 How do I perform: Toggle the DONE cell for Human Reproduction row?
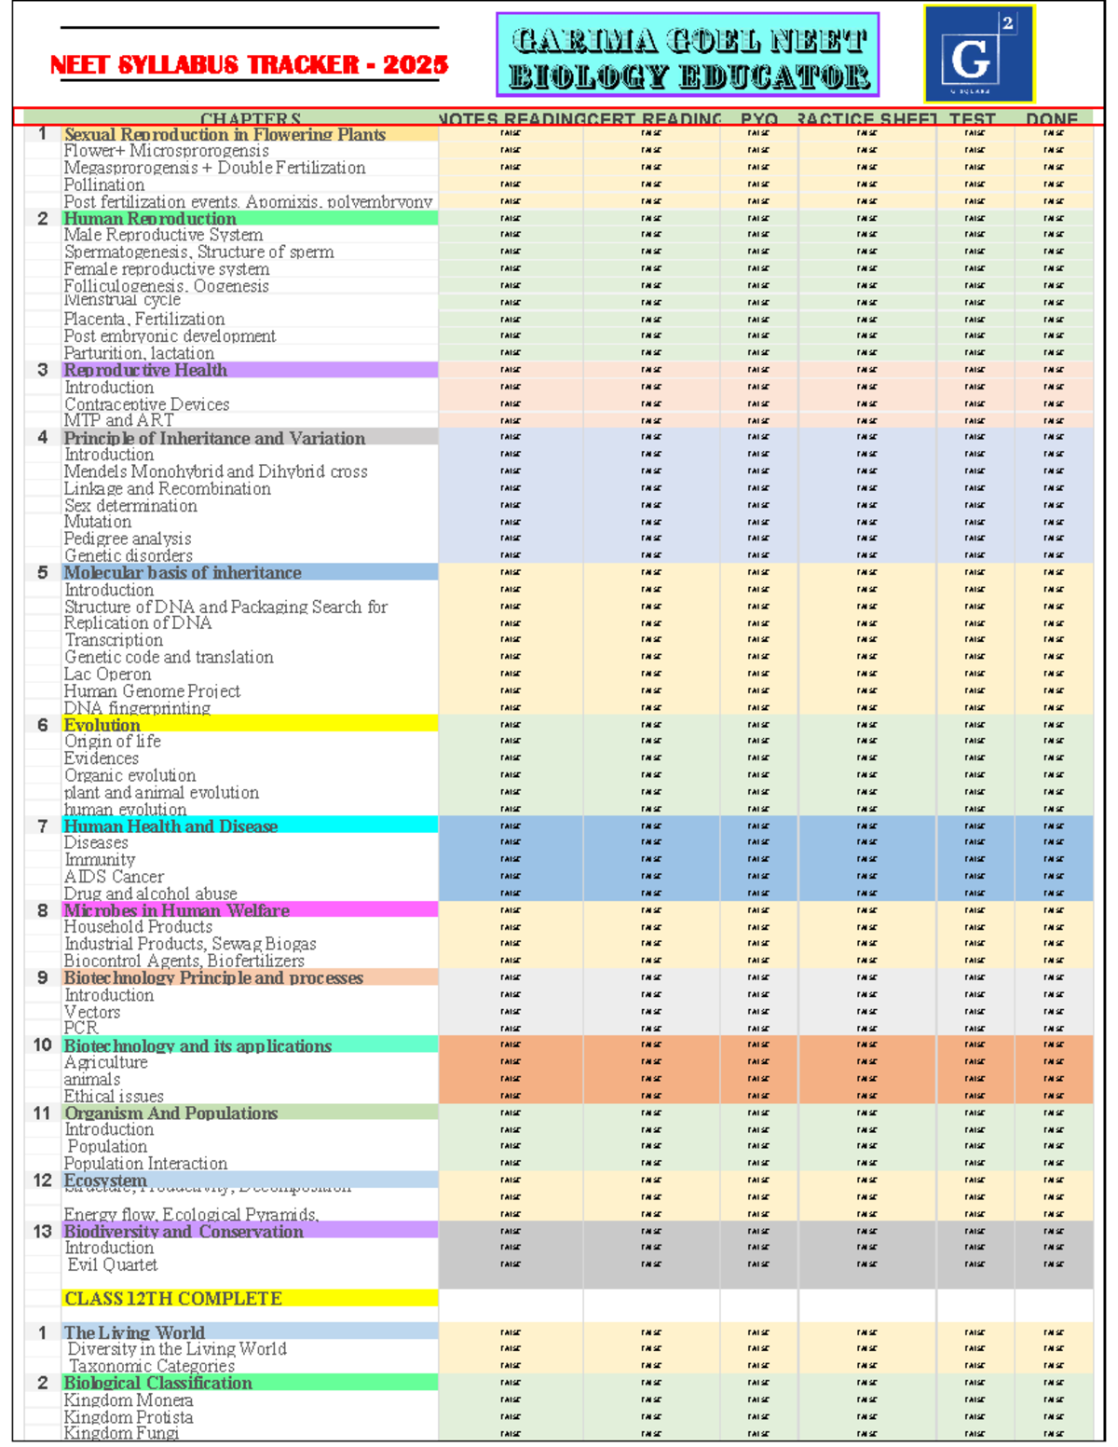tap(1054, 218)
